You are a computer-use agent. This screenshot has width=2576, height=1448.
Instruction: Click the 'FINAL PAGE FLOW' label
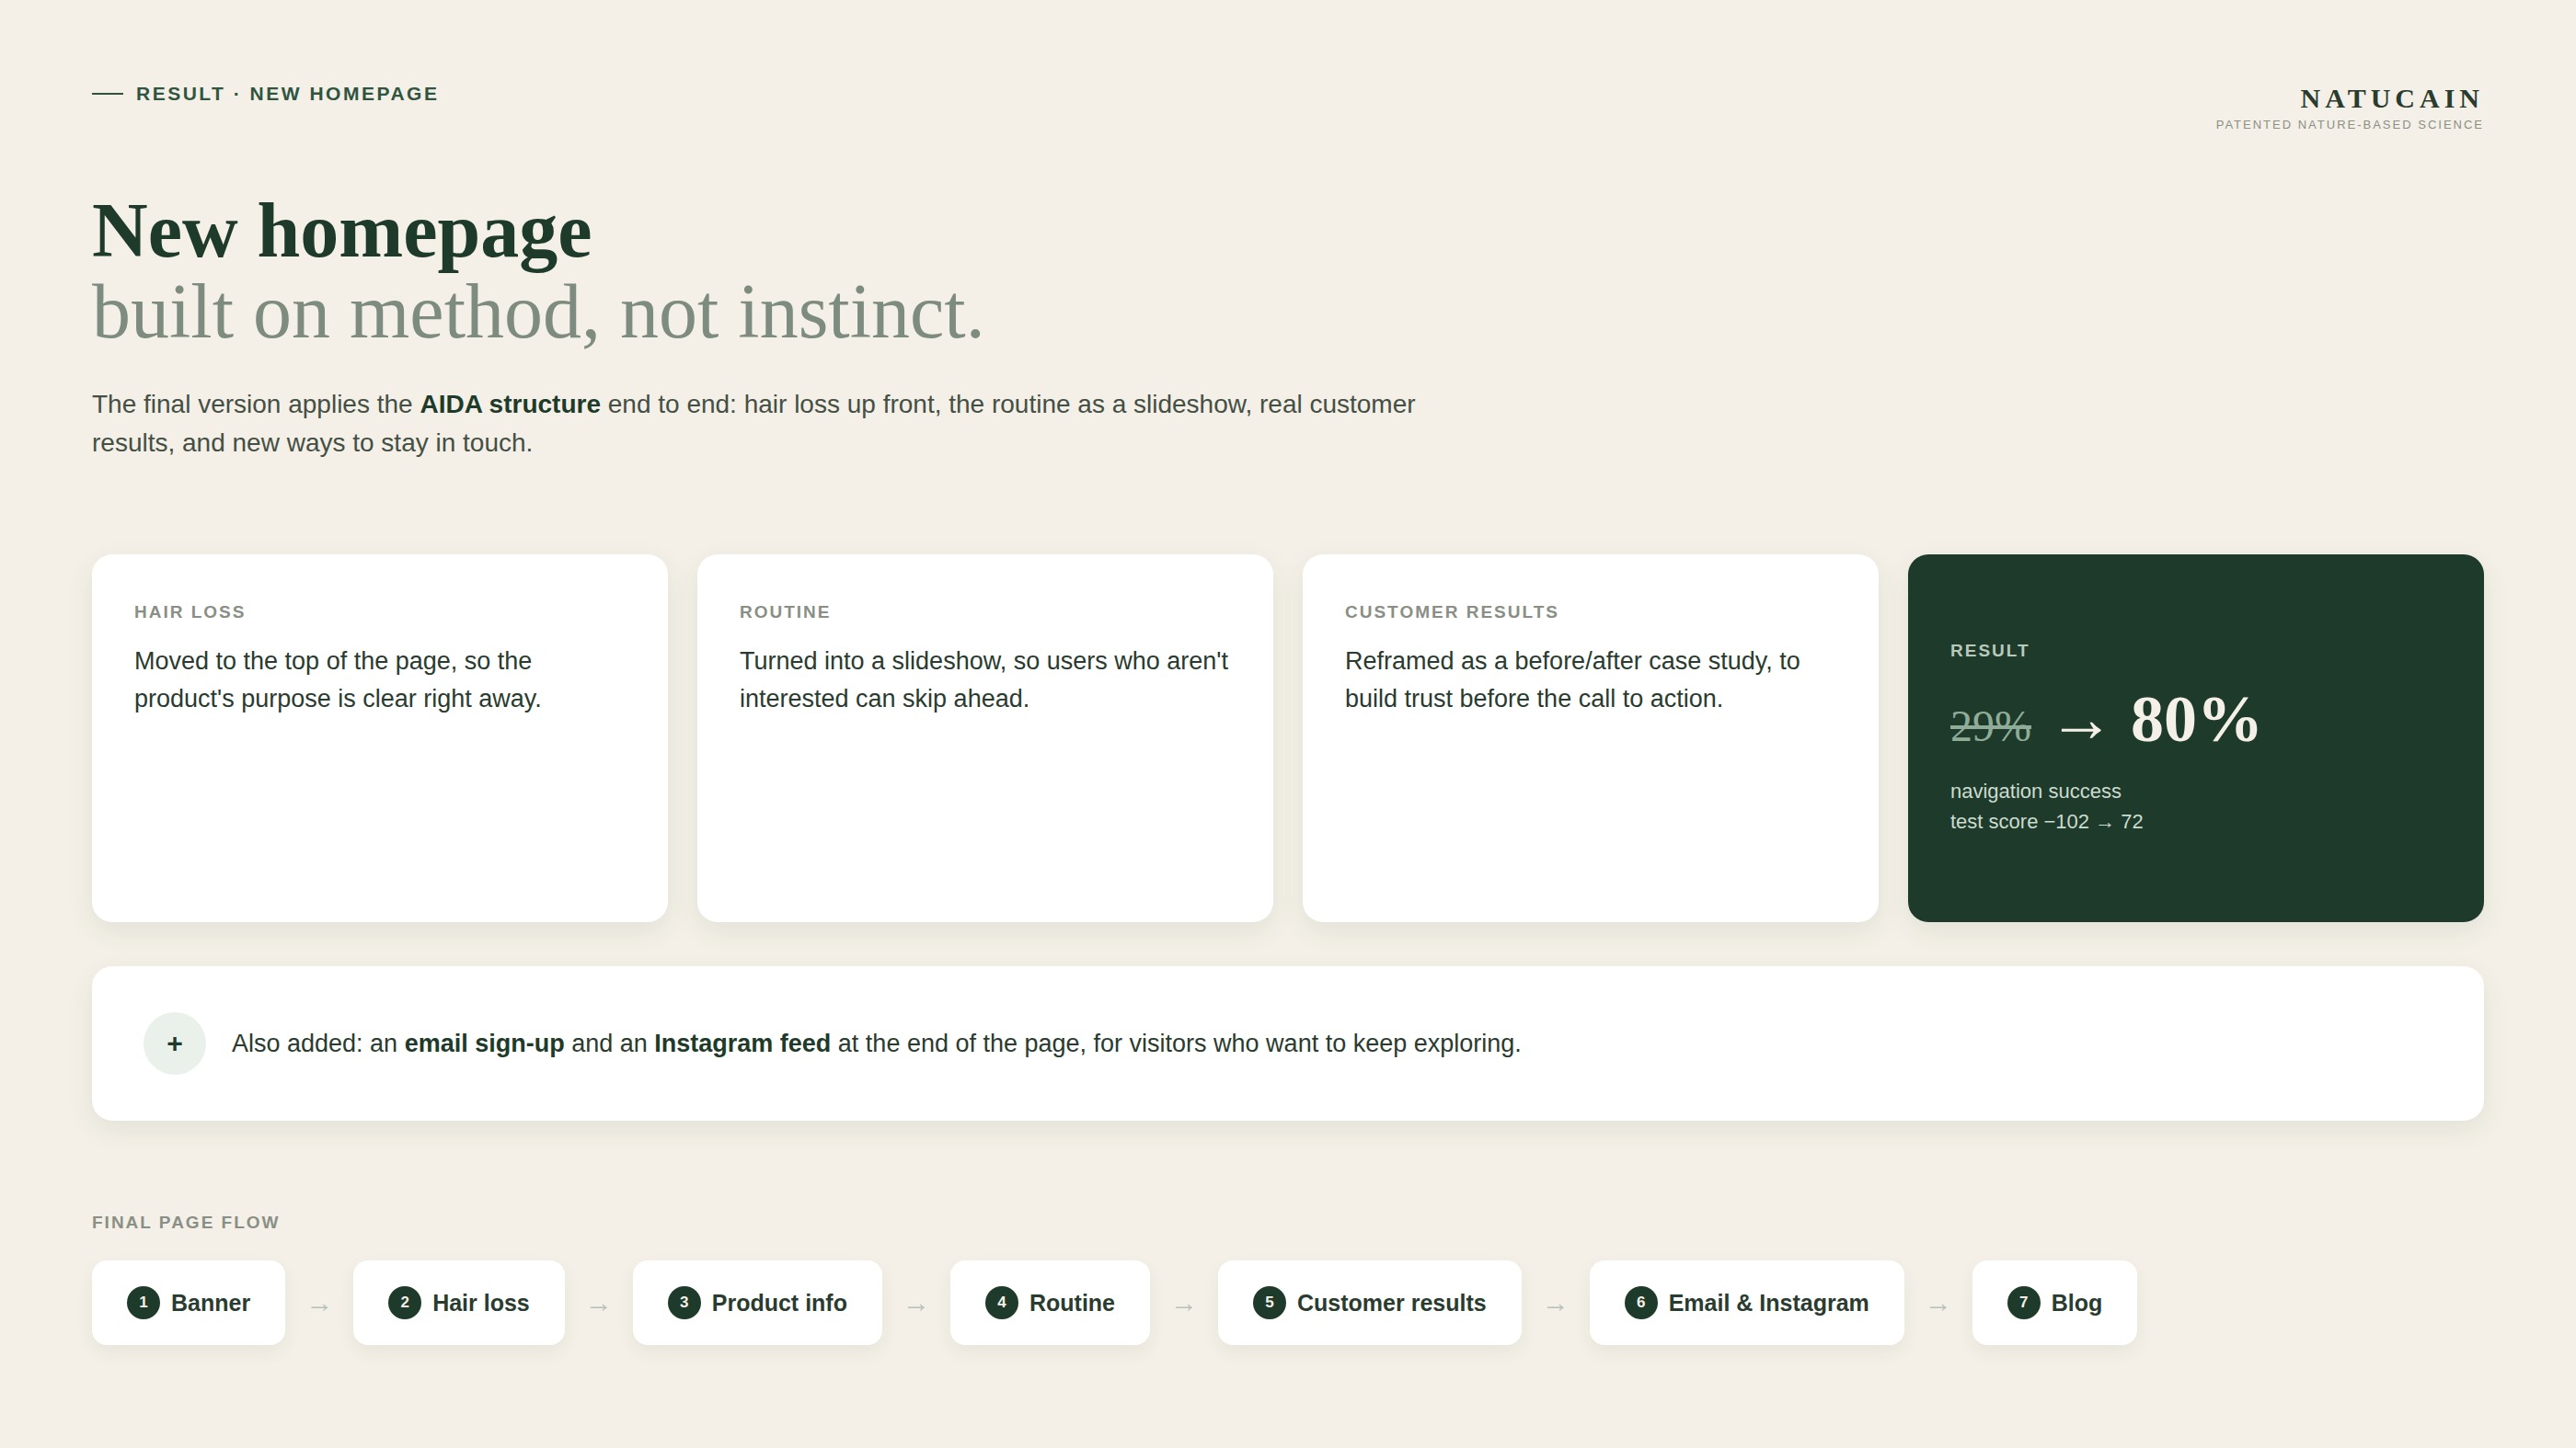[x=186, y=1222]
